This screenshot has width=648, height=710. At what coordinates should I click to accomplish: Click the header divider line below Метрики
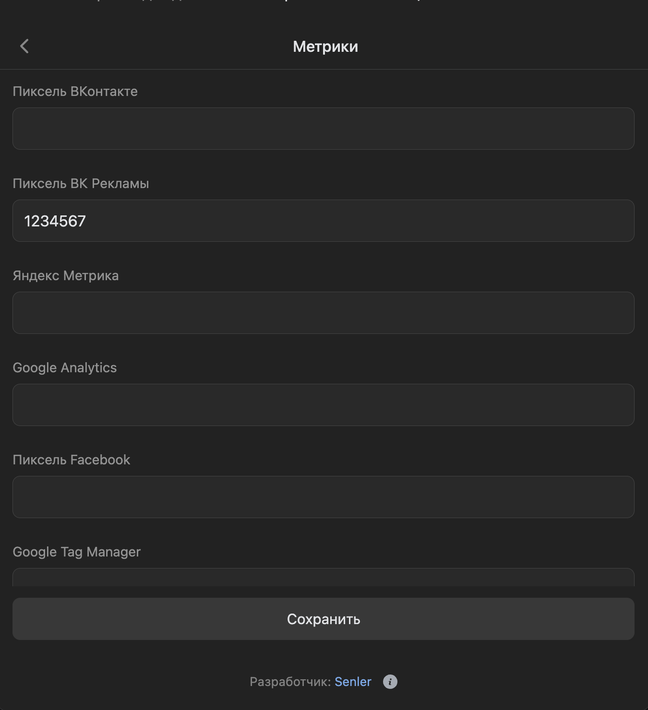click(324, 70)
